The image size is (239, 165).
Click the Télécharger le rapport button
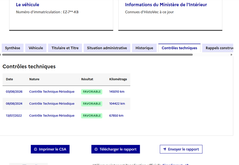(116, 149)
